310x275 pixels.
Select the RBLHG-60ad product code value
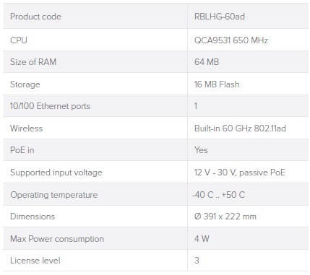point(220,17)
